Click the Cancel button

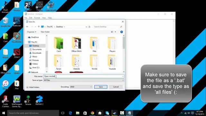[x=116, y=87]
